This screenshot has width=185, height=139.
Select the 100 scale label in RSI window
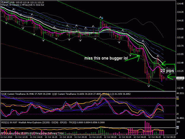point(178,122)
